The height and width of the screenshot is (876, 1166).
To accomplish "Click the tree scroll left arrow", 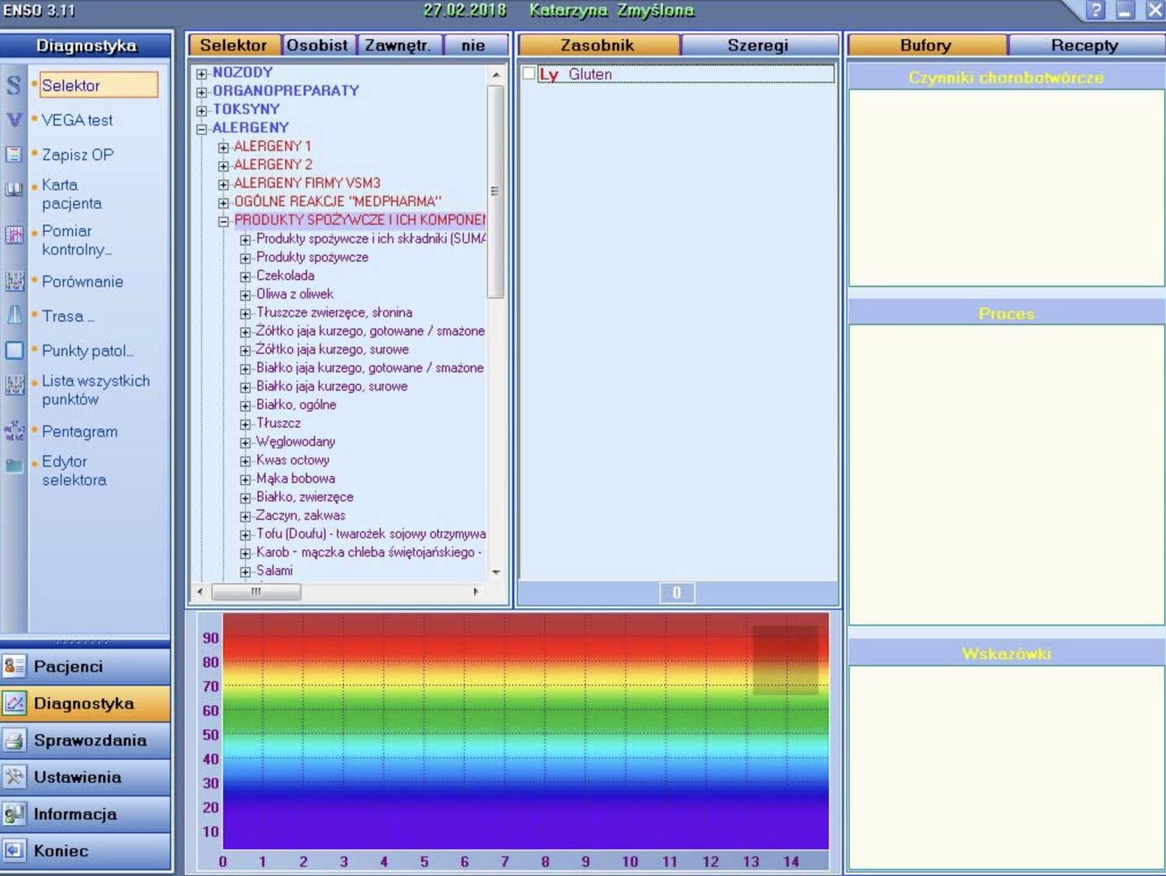I will coord(201,592).
